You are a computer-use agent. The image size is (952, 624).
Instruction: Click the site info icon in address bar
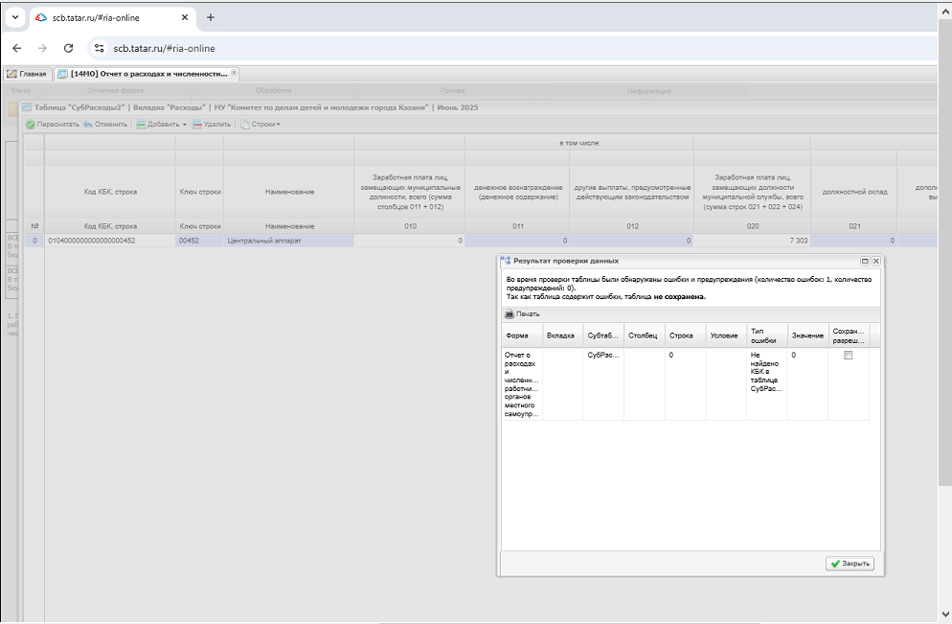click(99, 48)
